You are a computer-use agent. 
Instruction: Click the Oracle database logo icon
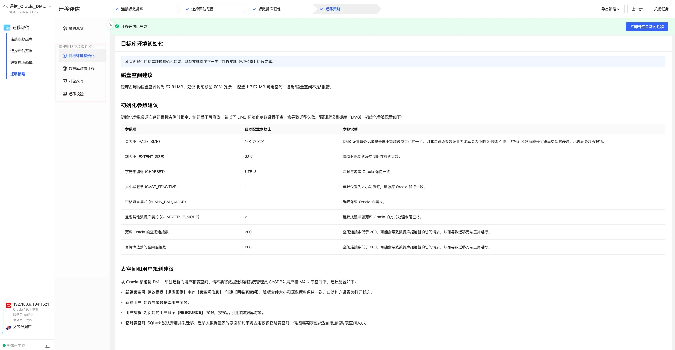(x=9, y=305)
